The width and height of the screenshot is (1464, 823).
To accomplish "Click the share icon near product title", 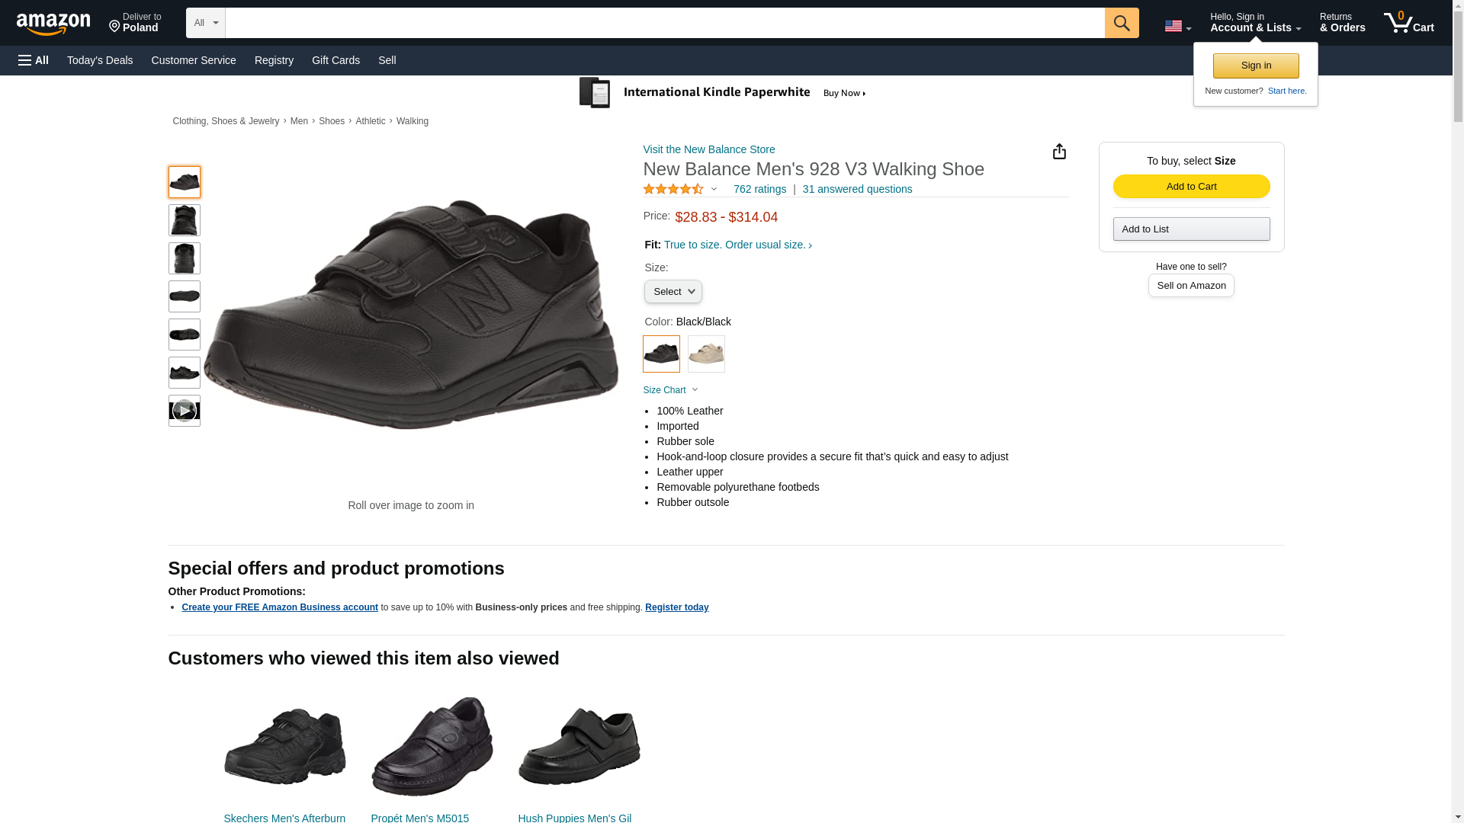I will click(1059, 152).
